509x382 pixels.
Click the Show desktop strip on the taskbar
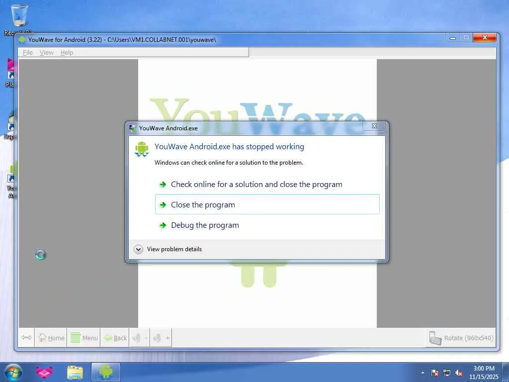coord(506,372)
